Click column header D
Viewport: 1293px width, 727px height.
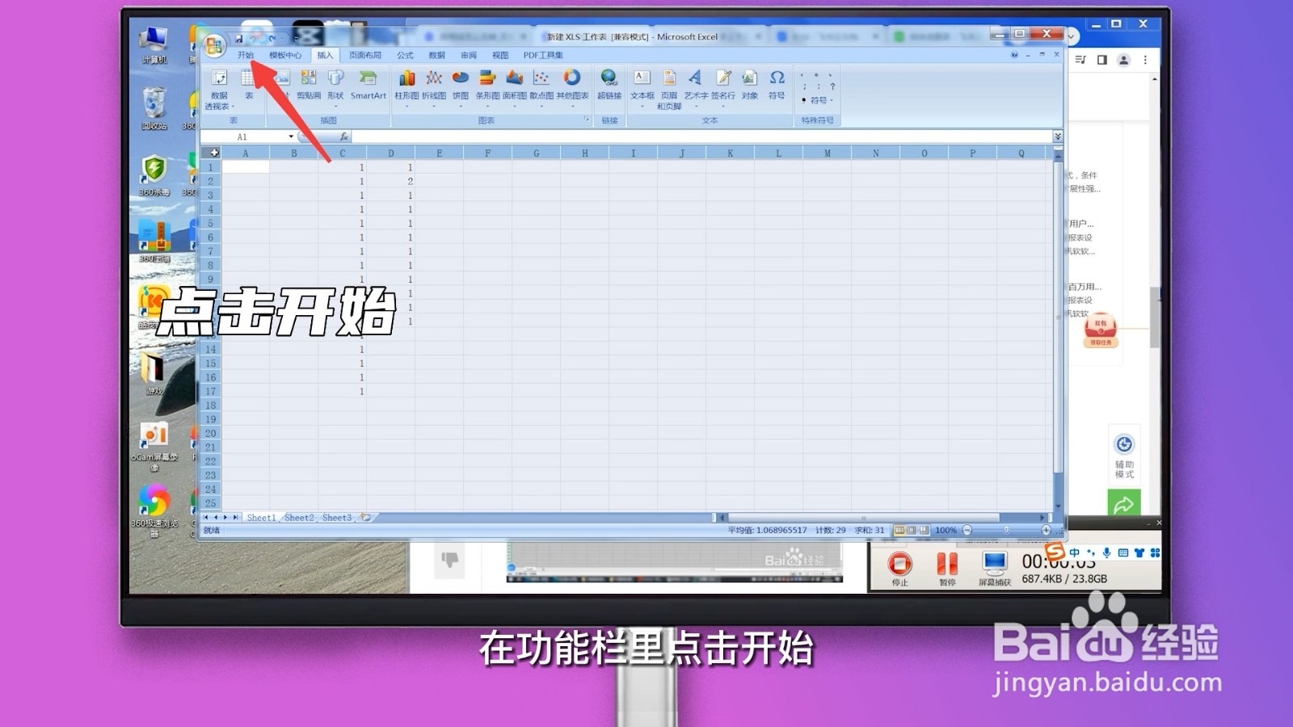pyautogui.click(x=391, y=153)
